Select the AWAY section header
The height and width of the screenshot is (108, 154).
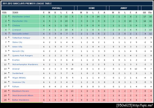(124, 8)
